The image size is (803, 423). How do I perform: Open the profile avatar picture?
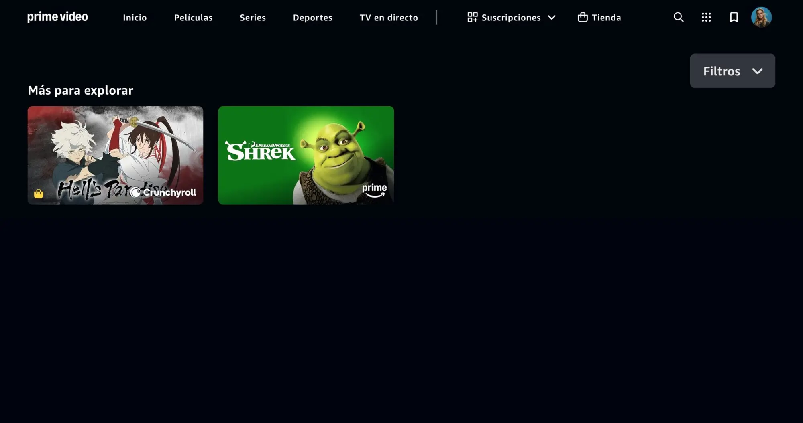tap(761, 17)
